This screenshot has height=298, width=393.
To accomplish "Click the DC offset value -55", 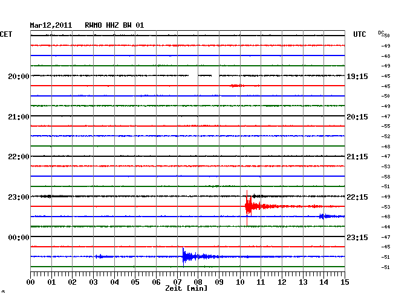I will coord(386,126).
